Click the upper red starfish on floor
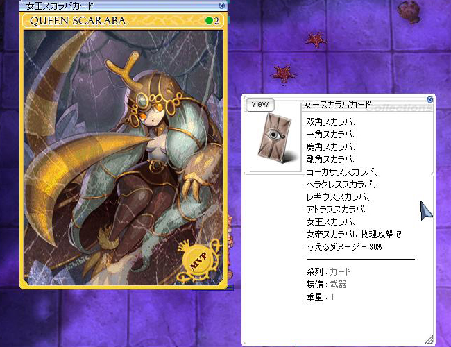451x347 pixels. pyautogui.click(x=316, y=40)
